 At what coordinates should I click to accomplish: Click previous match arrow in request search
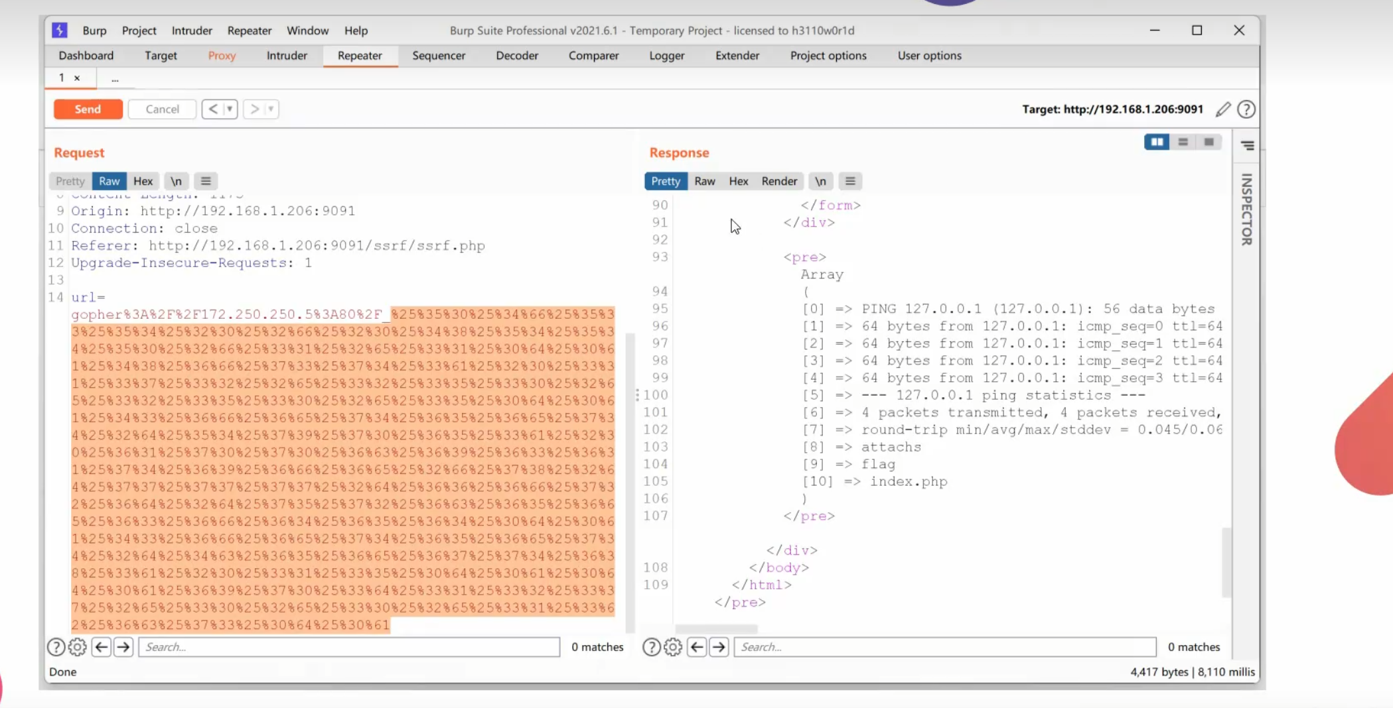point(102,647)
